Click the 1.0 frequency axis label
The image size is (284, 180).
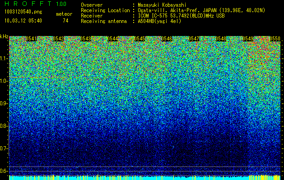tap(4, 81)
